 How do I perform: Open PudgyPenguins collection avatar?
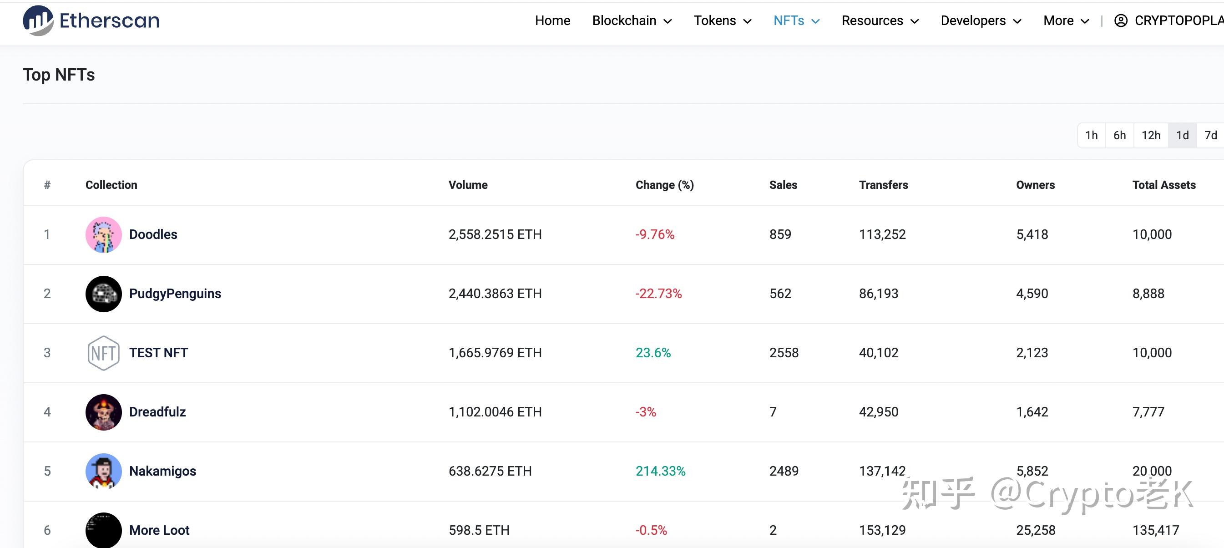click(104, 294)
